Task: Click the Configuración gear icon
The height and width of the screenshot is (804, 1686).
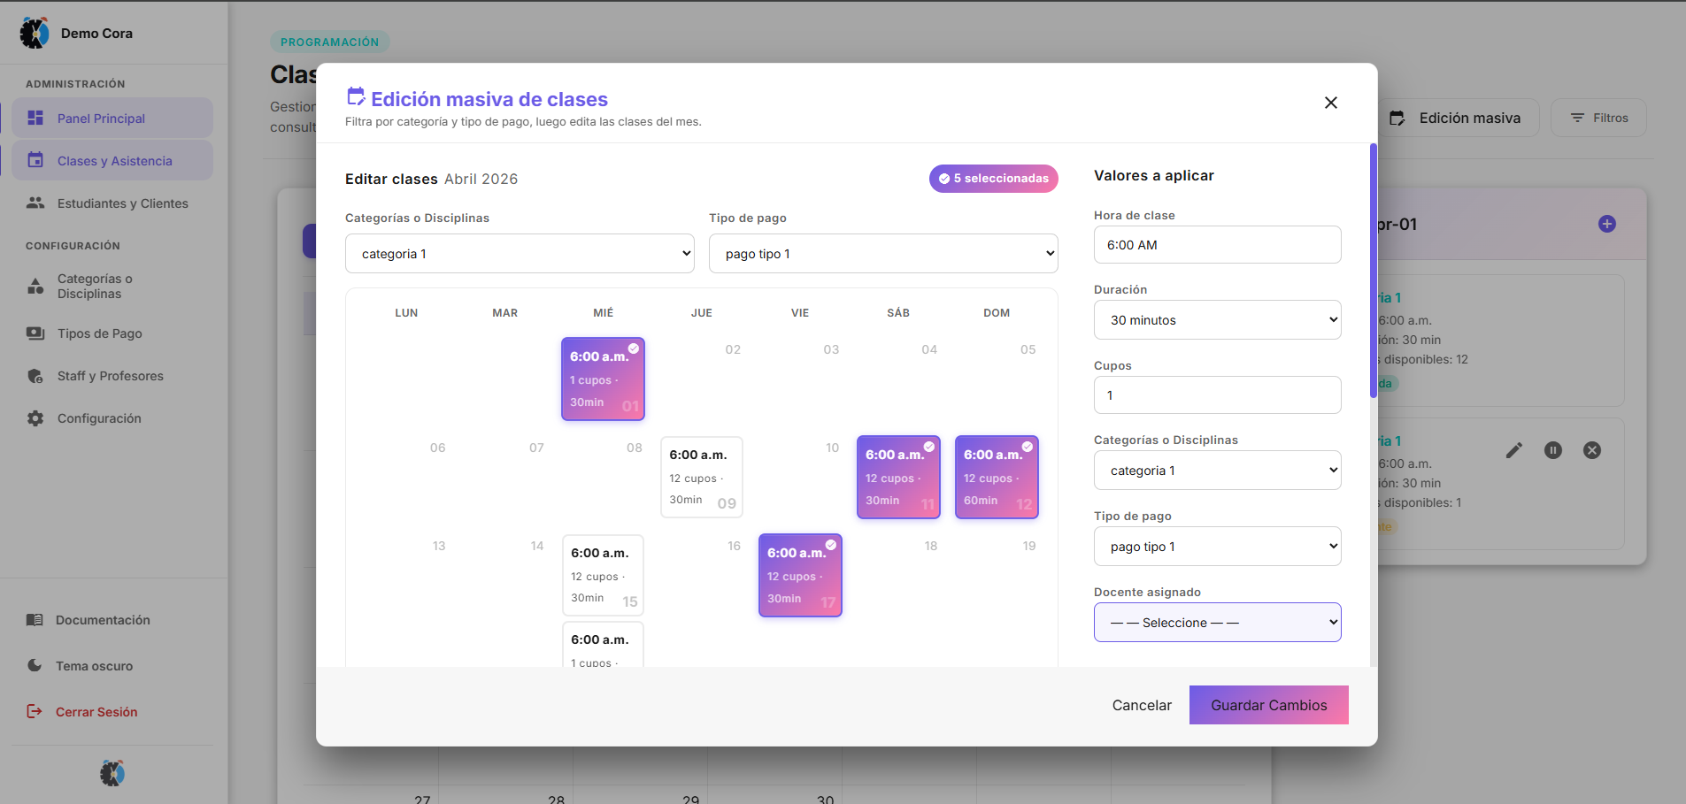Action: point(35,418)
